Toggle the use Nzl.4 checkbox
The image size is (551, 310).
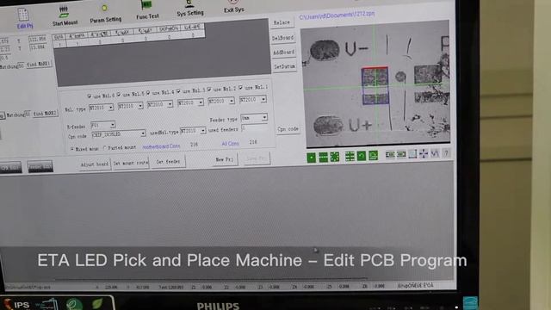click(148, 93)
